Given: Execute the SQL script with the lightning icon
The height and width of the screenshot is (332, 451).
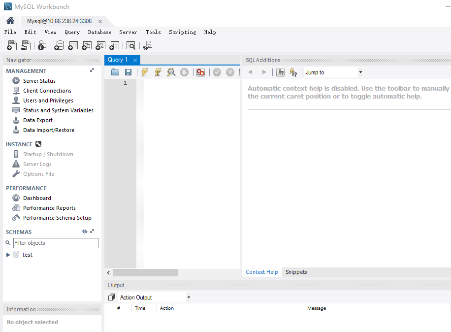Looking at the screenshot, I should pyautogui.click(x=145, y=72).
